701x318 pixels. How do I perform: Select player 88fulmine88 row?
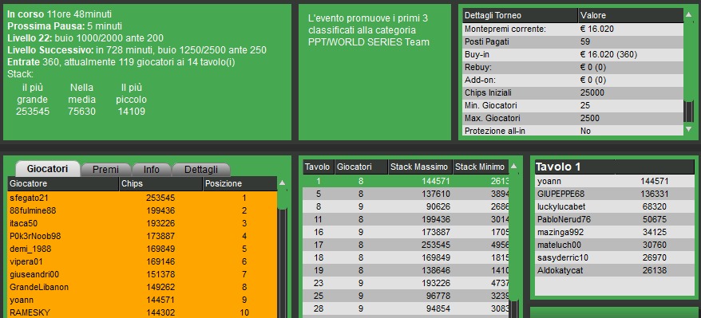pyautogui.click(x=142, y=210)
